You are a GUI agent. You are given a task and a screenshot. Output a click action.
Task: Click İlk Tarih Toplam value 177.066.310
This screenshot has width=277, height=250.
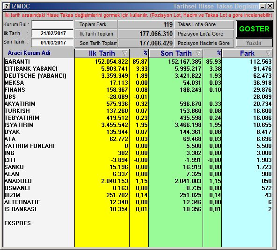[156, 34]
